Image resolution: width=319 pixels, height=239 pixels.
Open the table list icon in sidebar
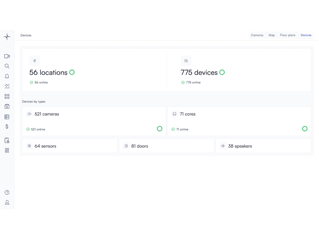[x=7, y=117]
